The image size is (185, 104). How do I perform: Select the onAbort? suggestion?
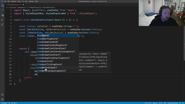[x=58, y=36]
